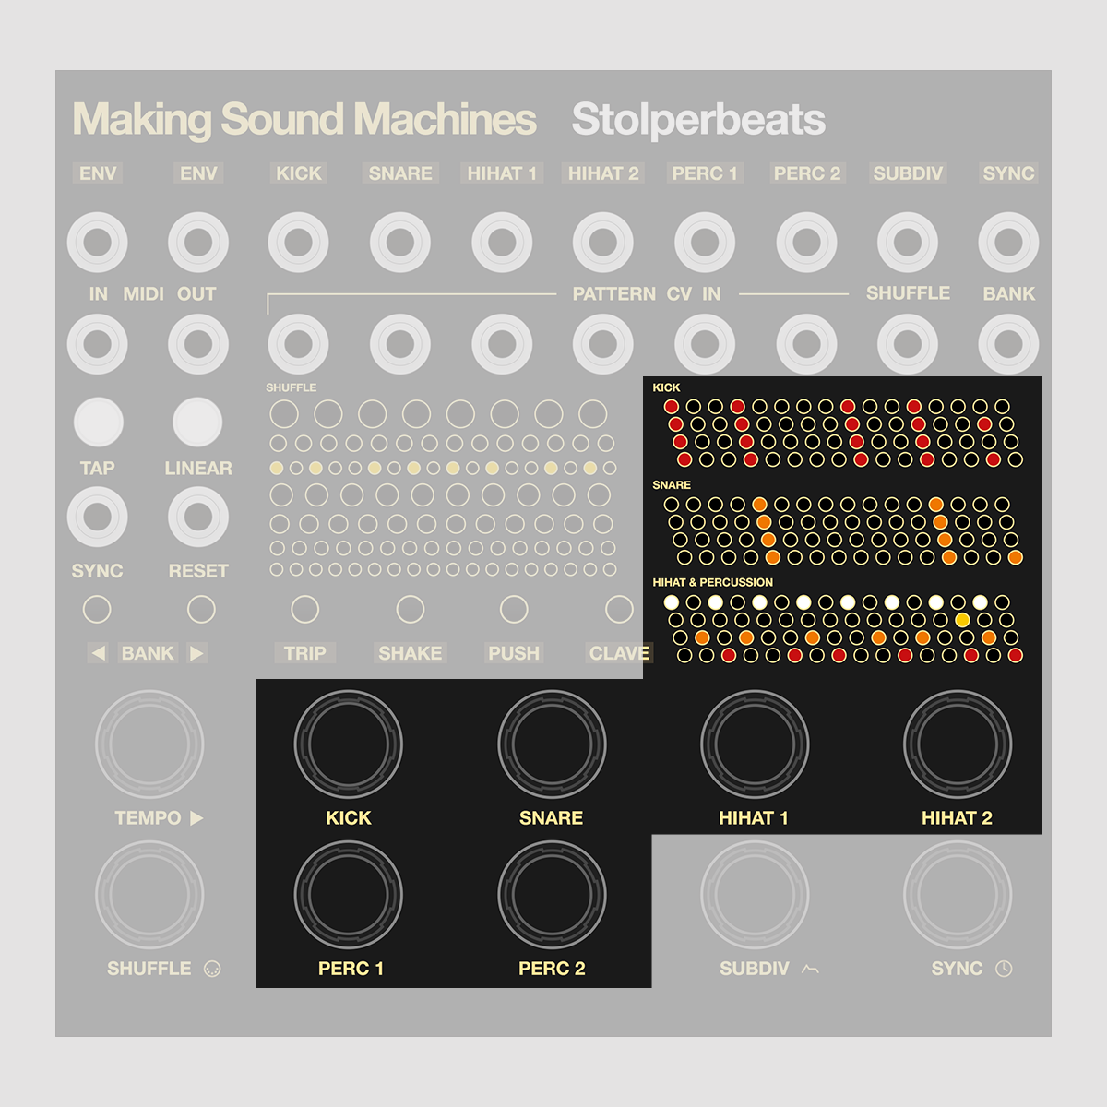Image resolution: width=1107 pixels, height=1107 pixels.
Task: Toggle the LINEAR button
Action: point(197,422)
